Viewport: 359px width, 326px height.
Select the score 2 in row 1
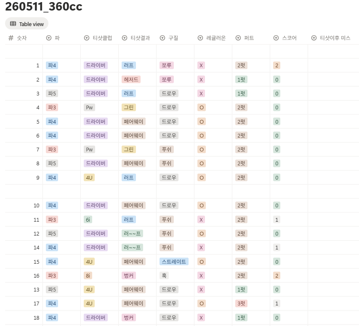(x=277, y=66)
